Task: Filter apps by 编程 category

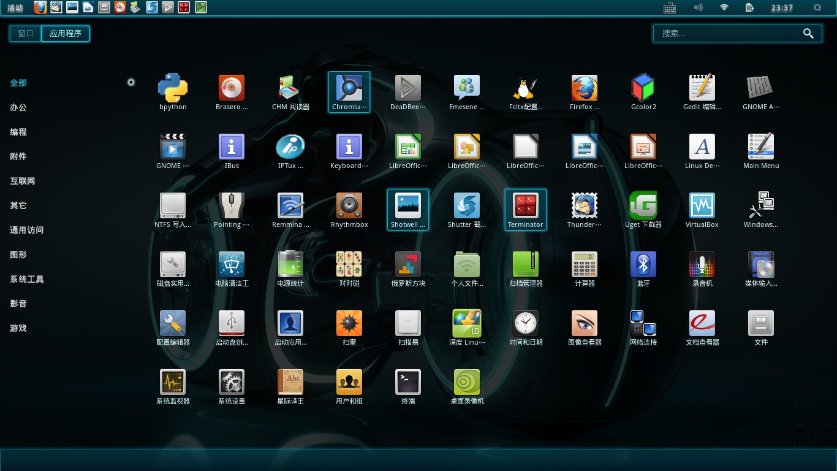Action: [18, 132]
